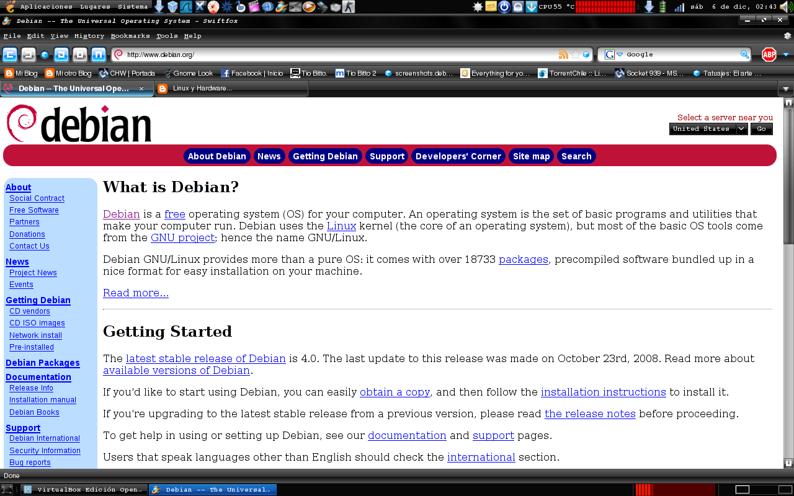Click the Read more... link
794x496 pixels.
pyautogui.click(x=135, y=292)
